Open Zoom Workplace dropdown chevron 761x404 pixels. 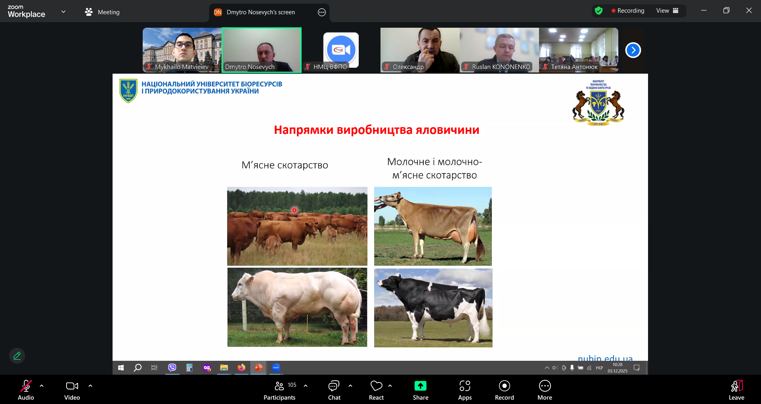pyautogui.click(x=63, y=11)
